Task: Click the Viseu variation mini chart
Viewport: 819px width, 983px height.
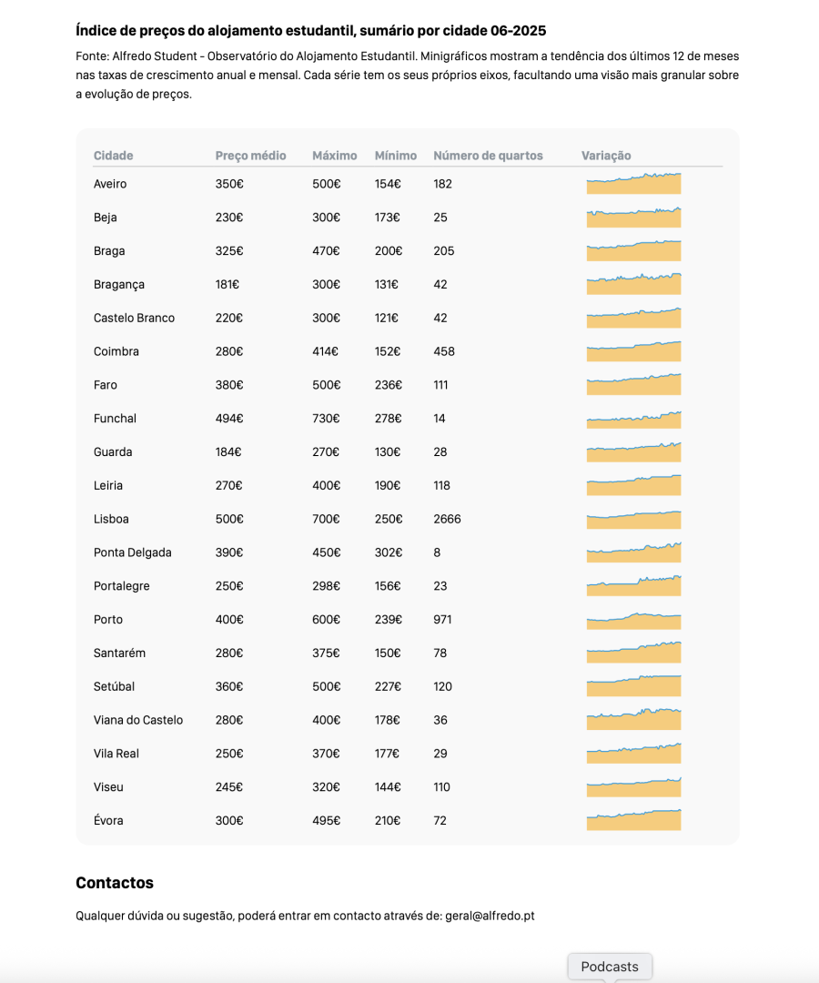Action: point(633,788)
